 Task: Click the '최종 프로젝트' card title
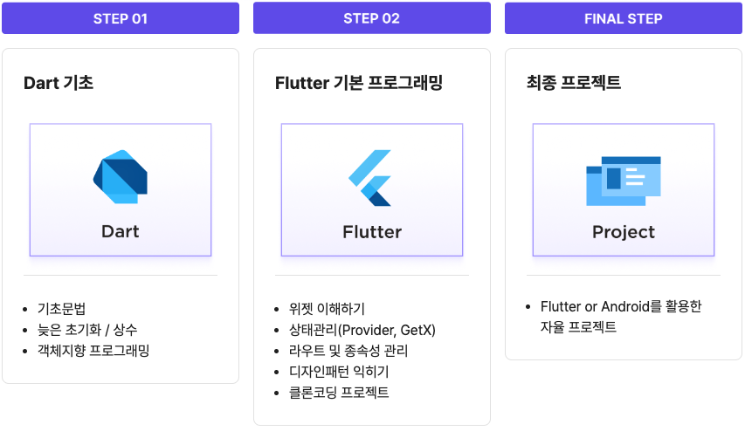coord(574,83)
